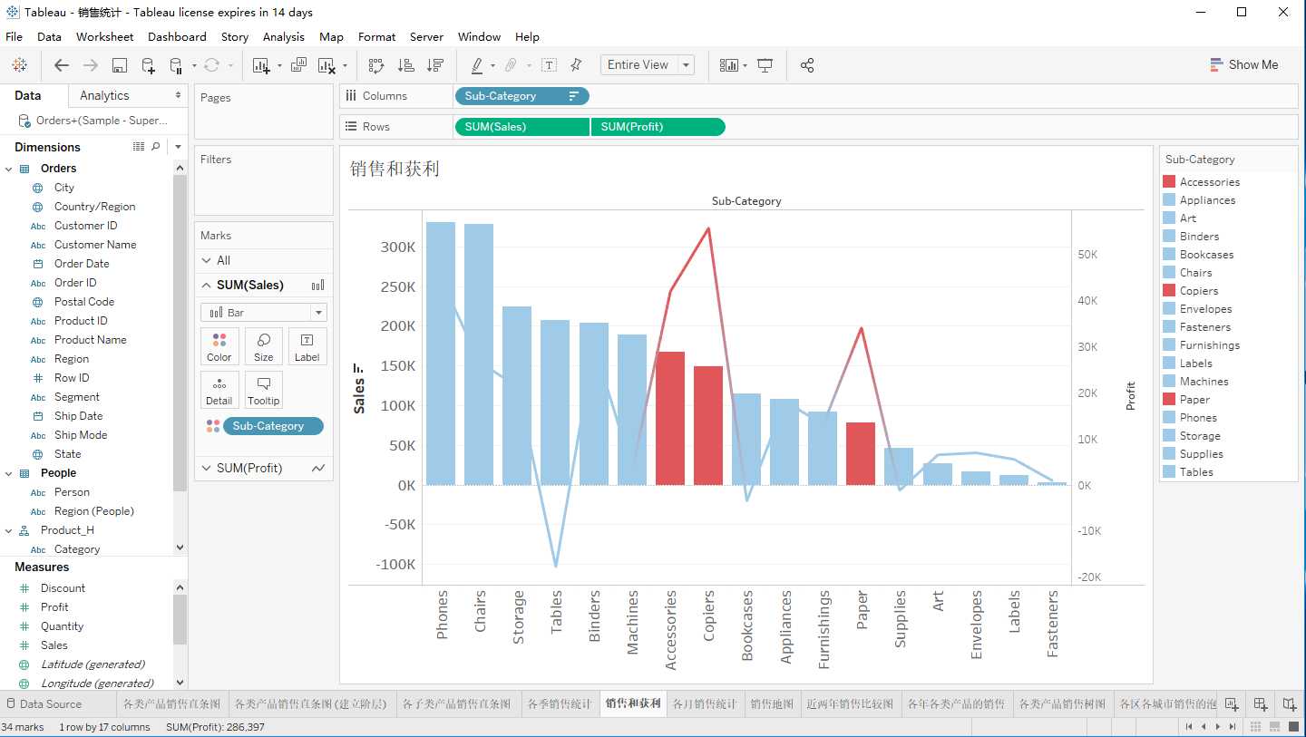
Task: Click the SUM(Profit) pill on Rows
Action: (658, 127)
